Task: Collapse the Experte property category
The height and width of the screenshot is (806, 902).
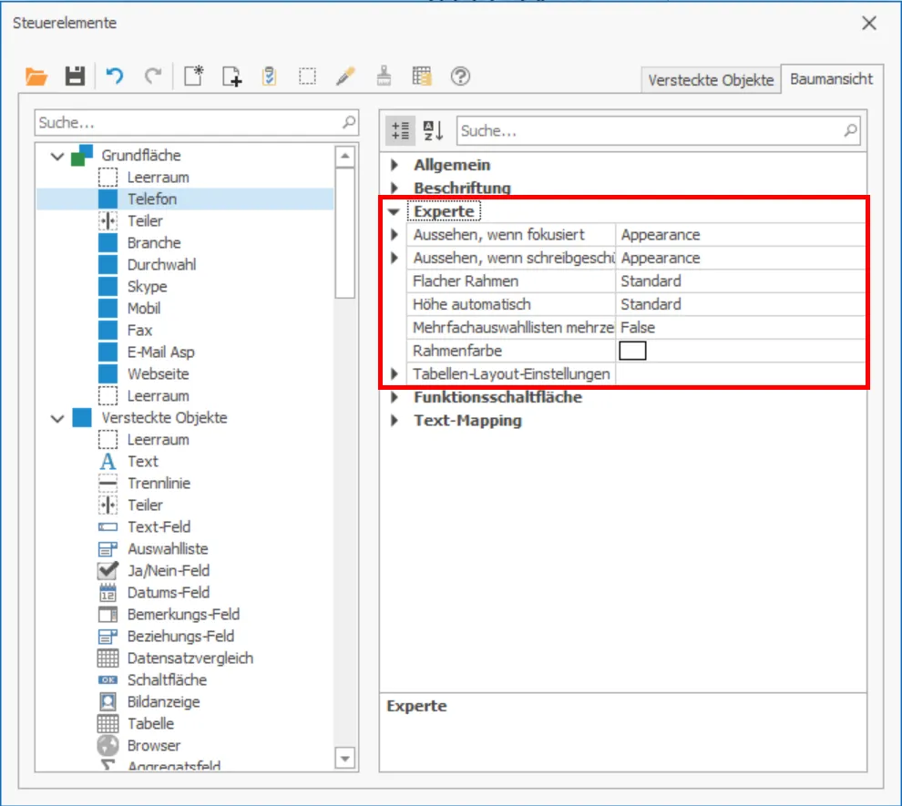Action: click(394, 211)
